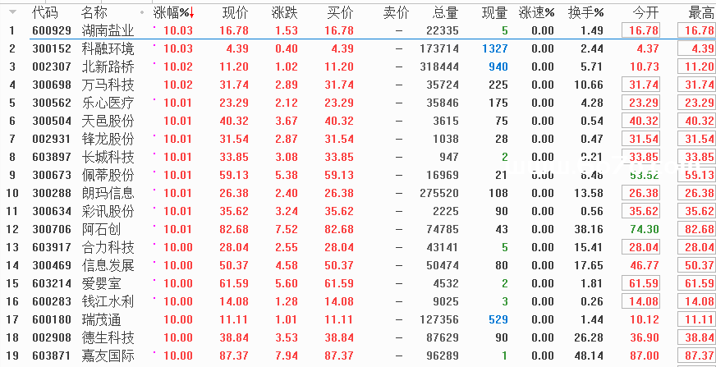Click 买价 value 50.37 for 信息发展

(x=339, y=265)
